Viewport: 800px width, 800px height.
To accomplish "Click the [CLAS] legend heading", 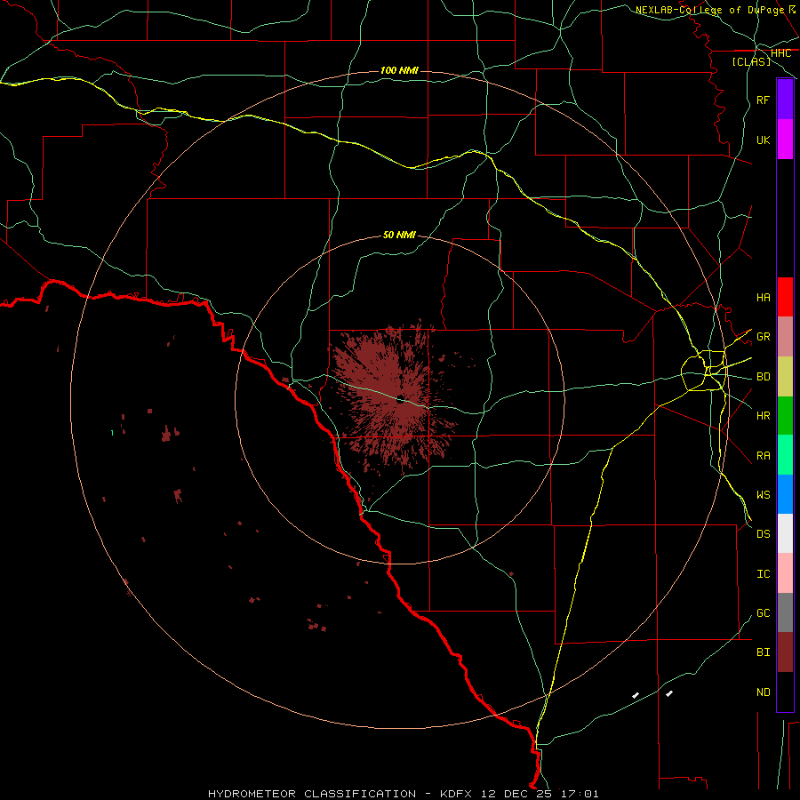I will tap(751, 61).
